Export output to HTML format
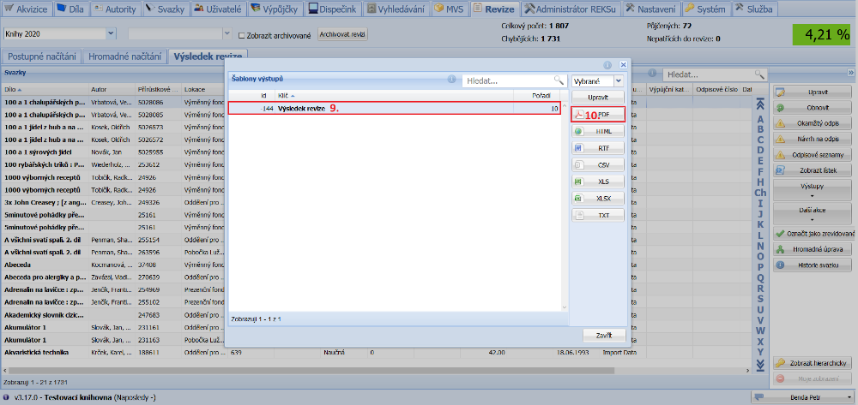Image resolution: width=858 pixels, height=405 pixels. pyautogui.click(x=597, y=131)
